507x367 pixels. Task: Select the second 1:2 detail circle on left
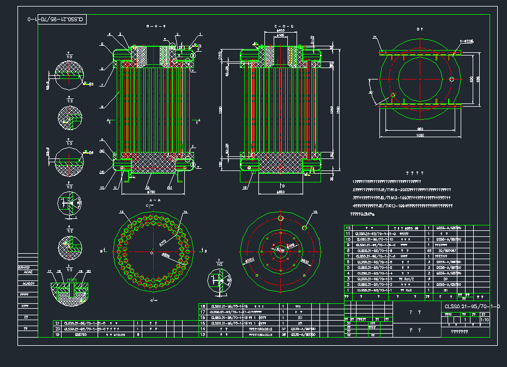(x=69, y=117)
